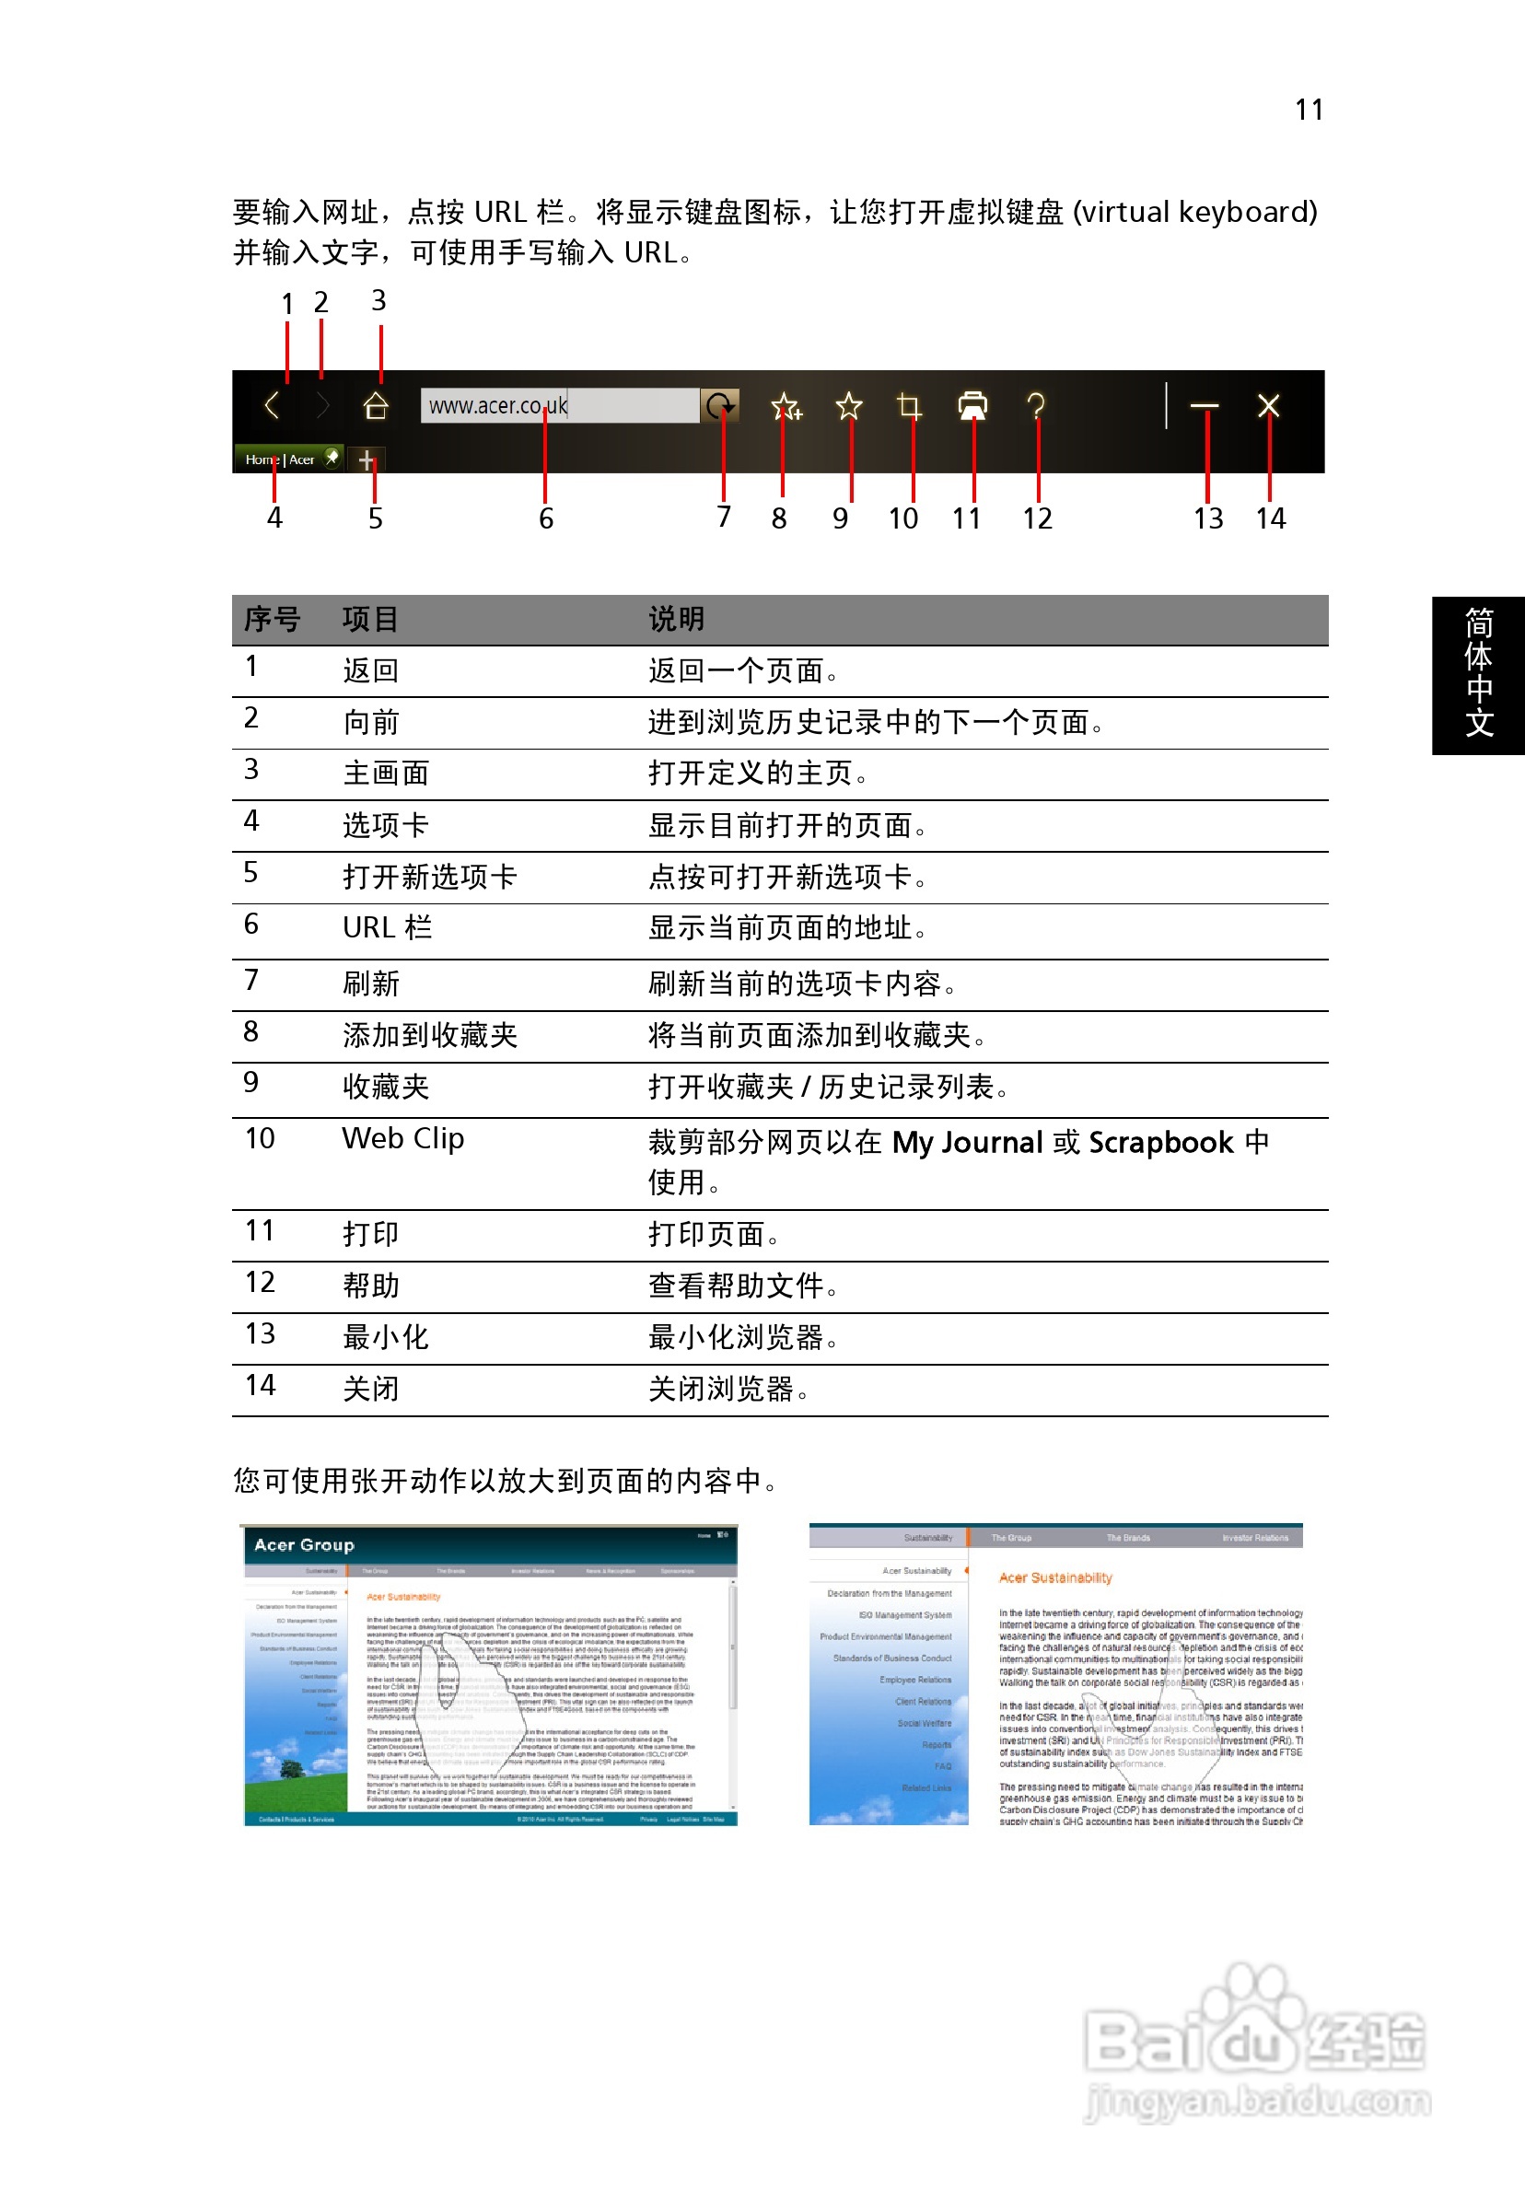Click the item cell 向前

[x=371, y=722]
